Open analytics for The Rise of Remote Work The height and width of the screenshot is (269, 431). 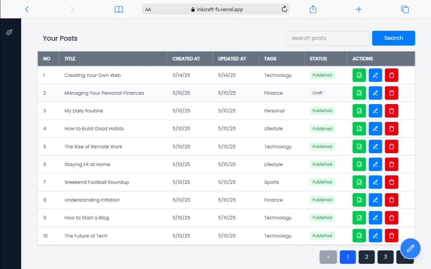coord(359,146)
